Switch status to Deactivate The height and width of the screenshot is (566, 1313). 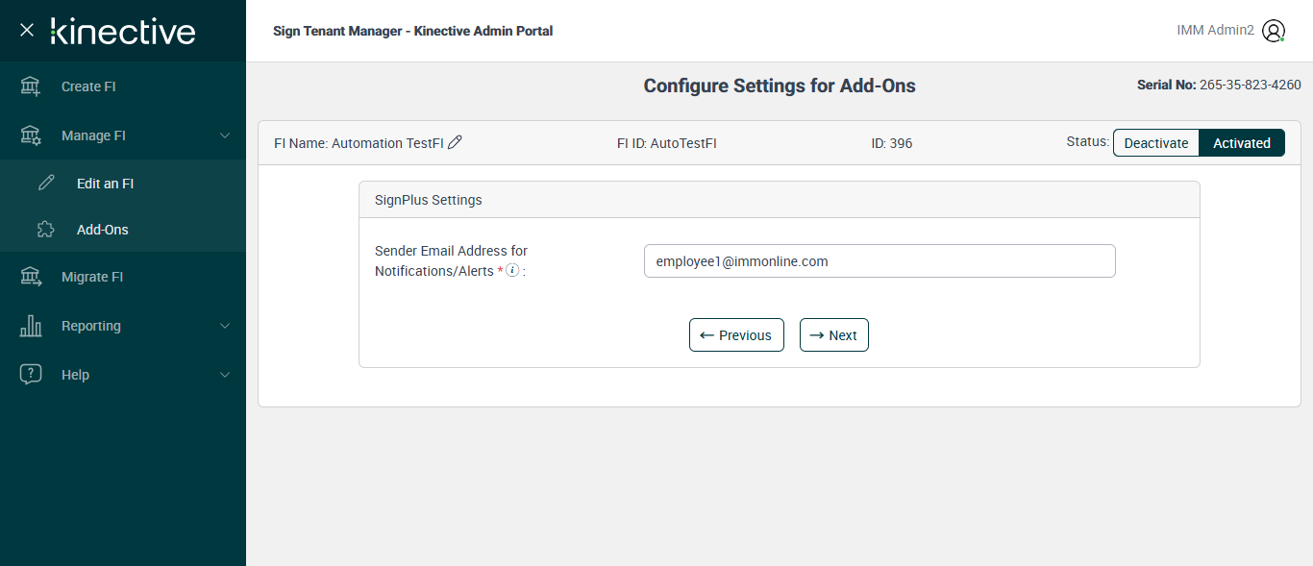coord(1156,143)
